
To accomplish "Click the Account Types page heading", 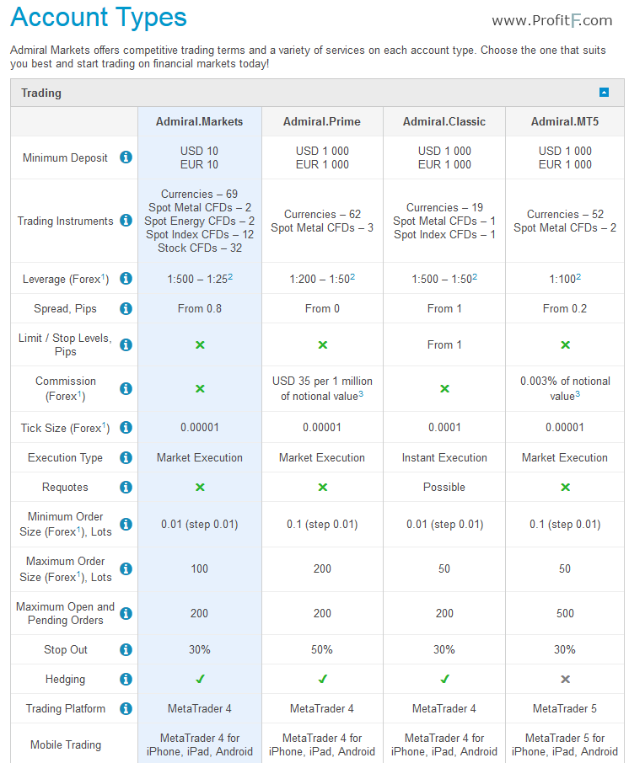I will tap(99, 18).
